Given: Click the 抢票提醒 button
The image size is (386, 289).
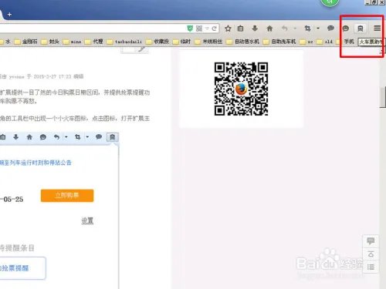Looking at the screenshot, I should point(22,268).
